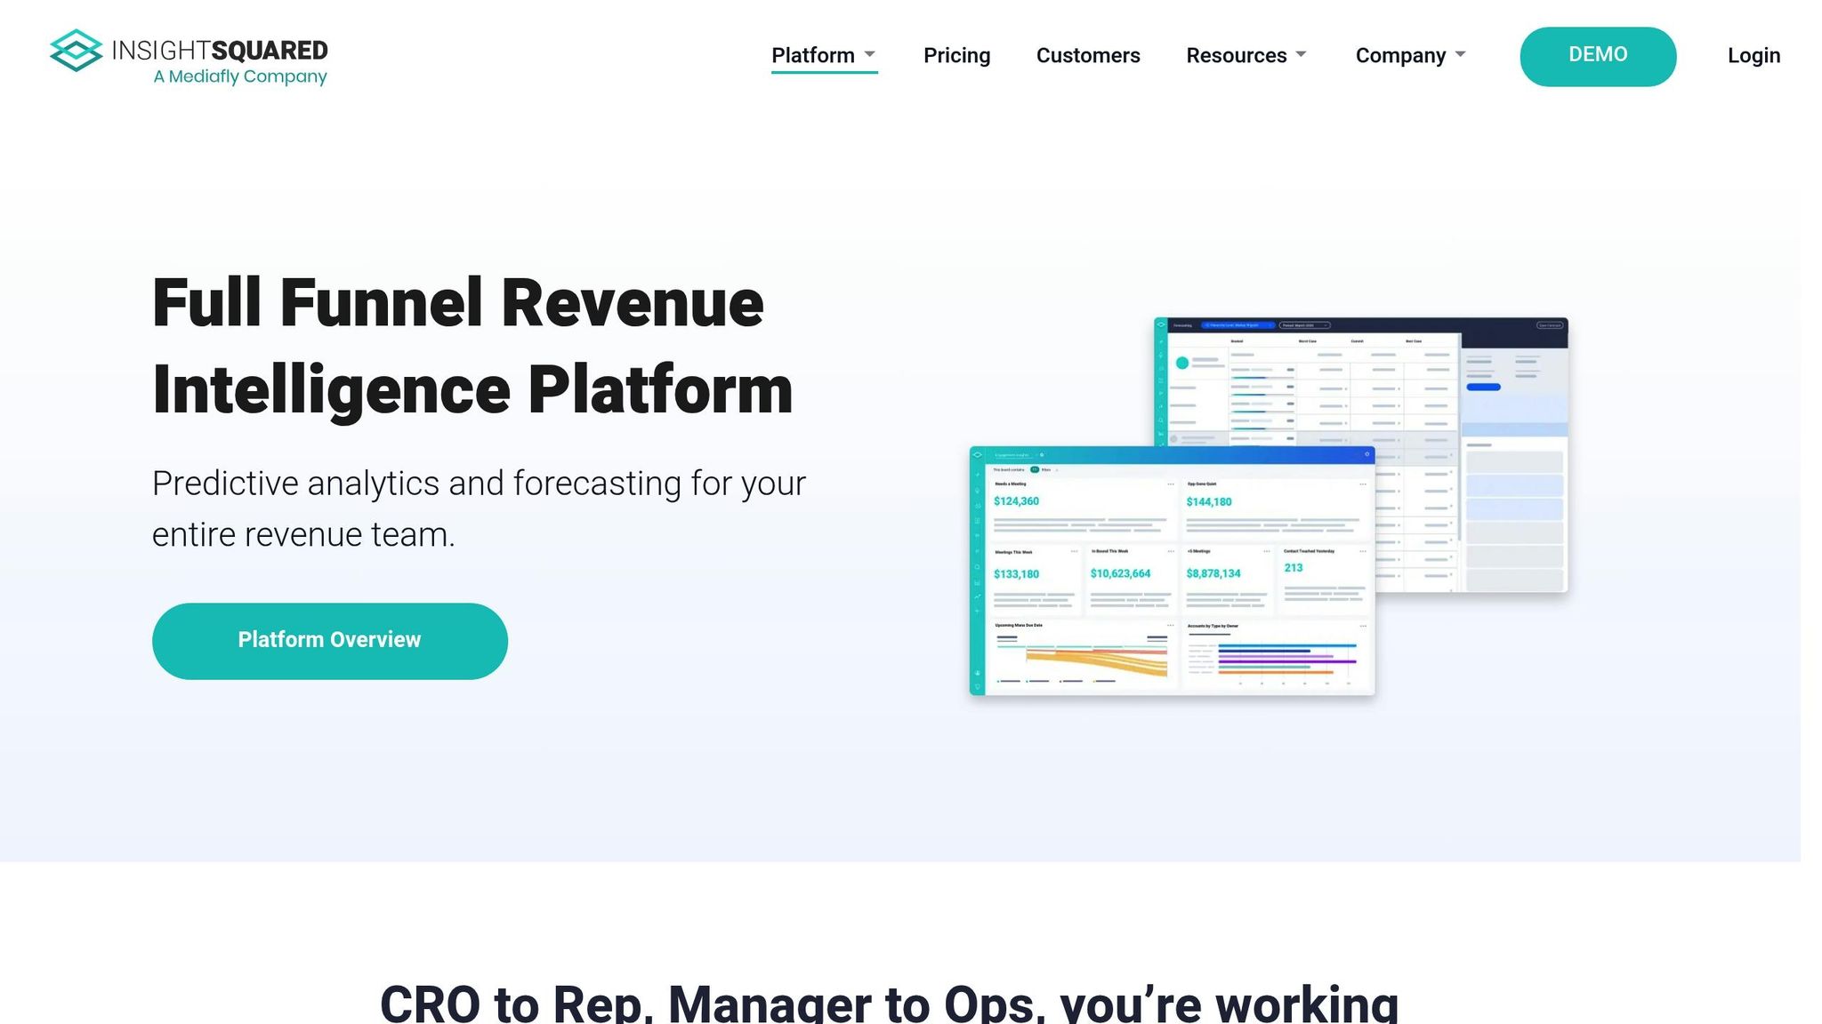Click the $10,623,664 In-Bound This Week card
The width and height of the screenshot is (1822, 1024).
click(x=1129, y=580)
